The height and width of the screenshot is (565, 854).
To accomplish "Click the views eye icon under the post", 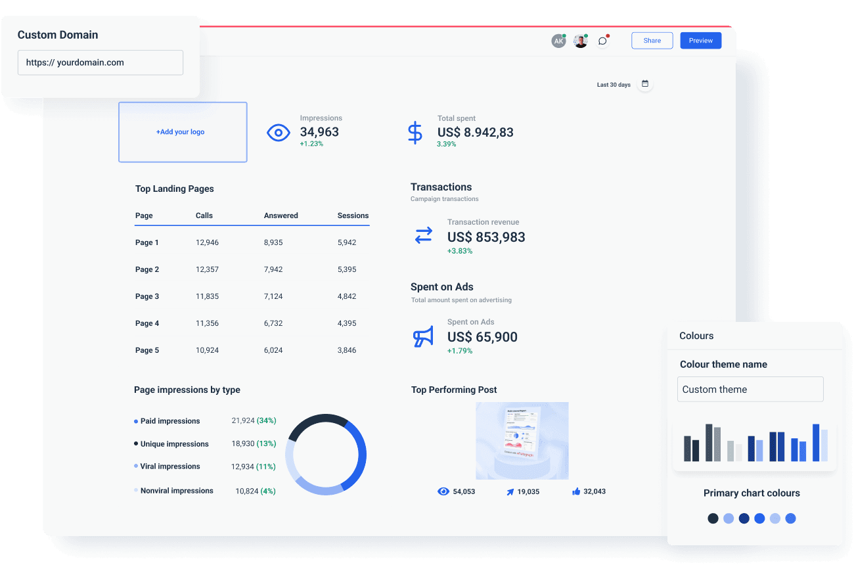I will click(444, 491).
